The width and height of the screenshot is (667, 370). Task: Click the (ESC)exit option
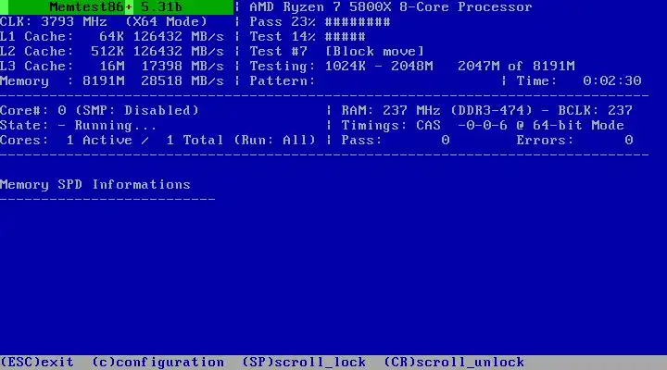pos(37,363)
